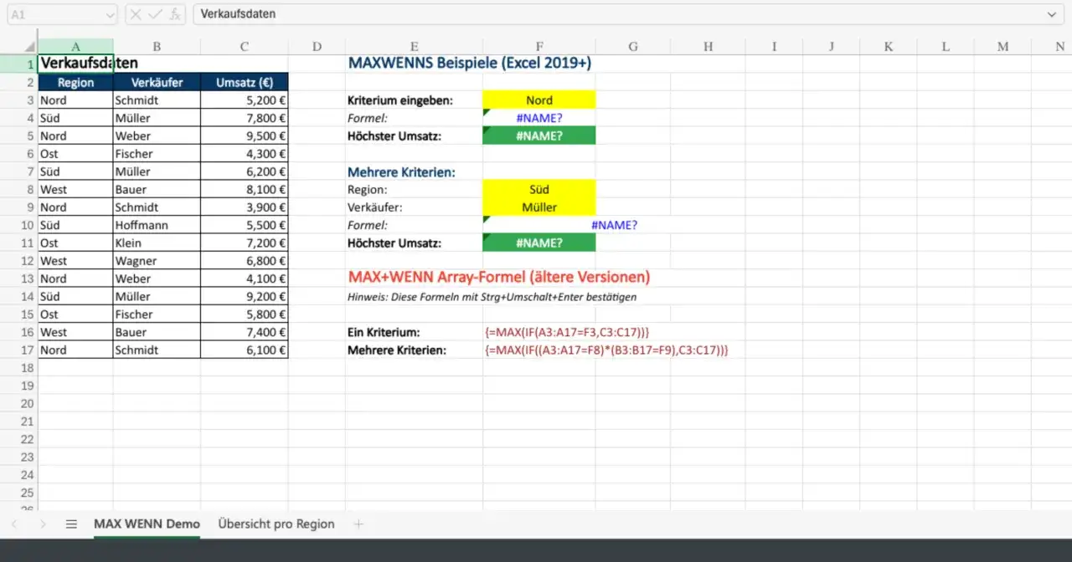Select column header C
1072x562 pixels.
(x=244, y=46)
